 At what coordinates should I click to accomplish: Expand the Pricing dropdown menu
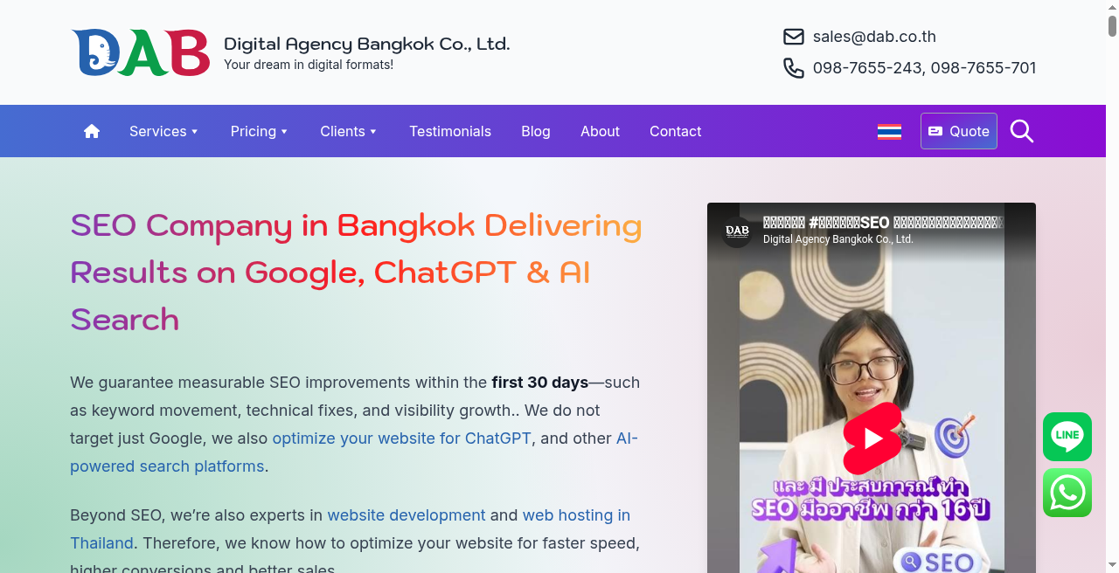coord(260,131)
